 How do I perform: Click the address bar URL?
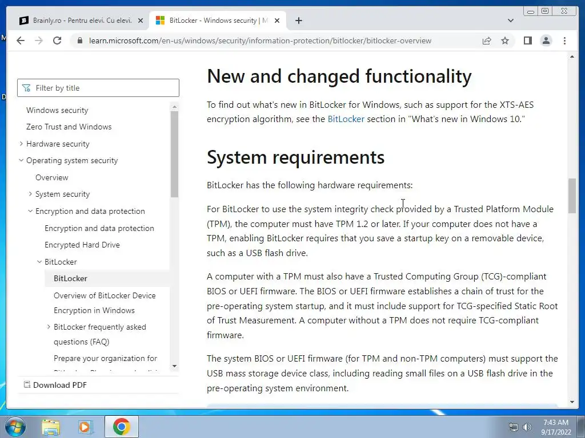[260, 40]
